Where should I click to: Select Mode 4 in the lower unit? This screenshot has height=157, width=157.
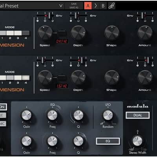(x=26, y=78)
